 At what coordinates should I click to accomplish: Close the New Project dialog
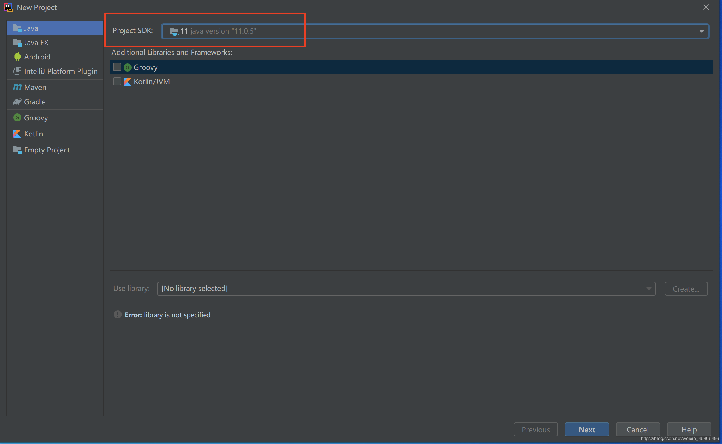click(x=706, y=7)
